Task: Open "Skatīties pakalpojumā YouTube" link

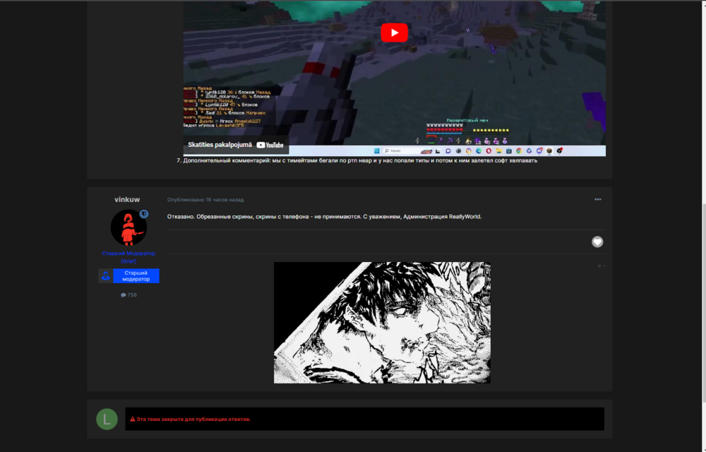Action: click(x=236, y=145)
